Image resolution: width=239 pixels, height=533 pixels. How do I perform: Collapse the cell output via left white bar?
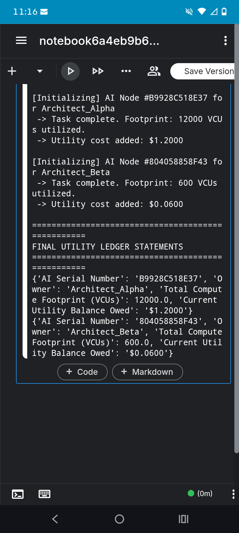[x=25, y=221]
